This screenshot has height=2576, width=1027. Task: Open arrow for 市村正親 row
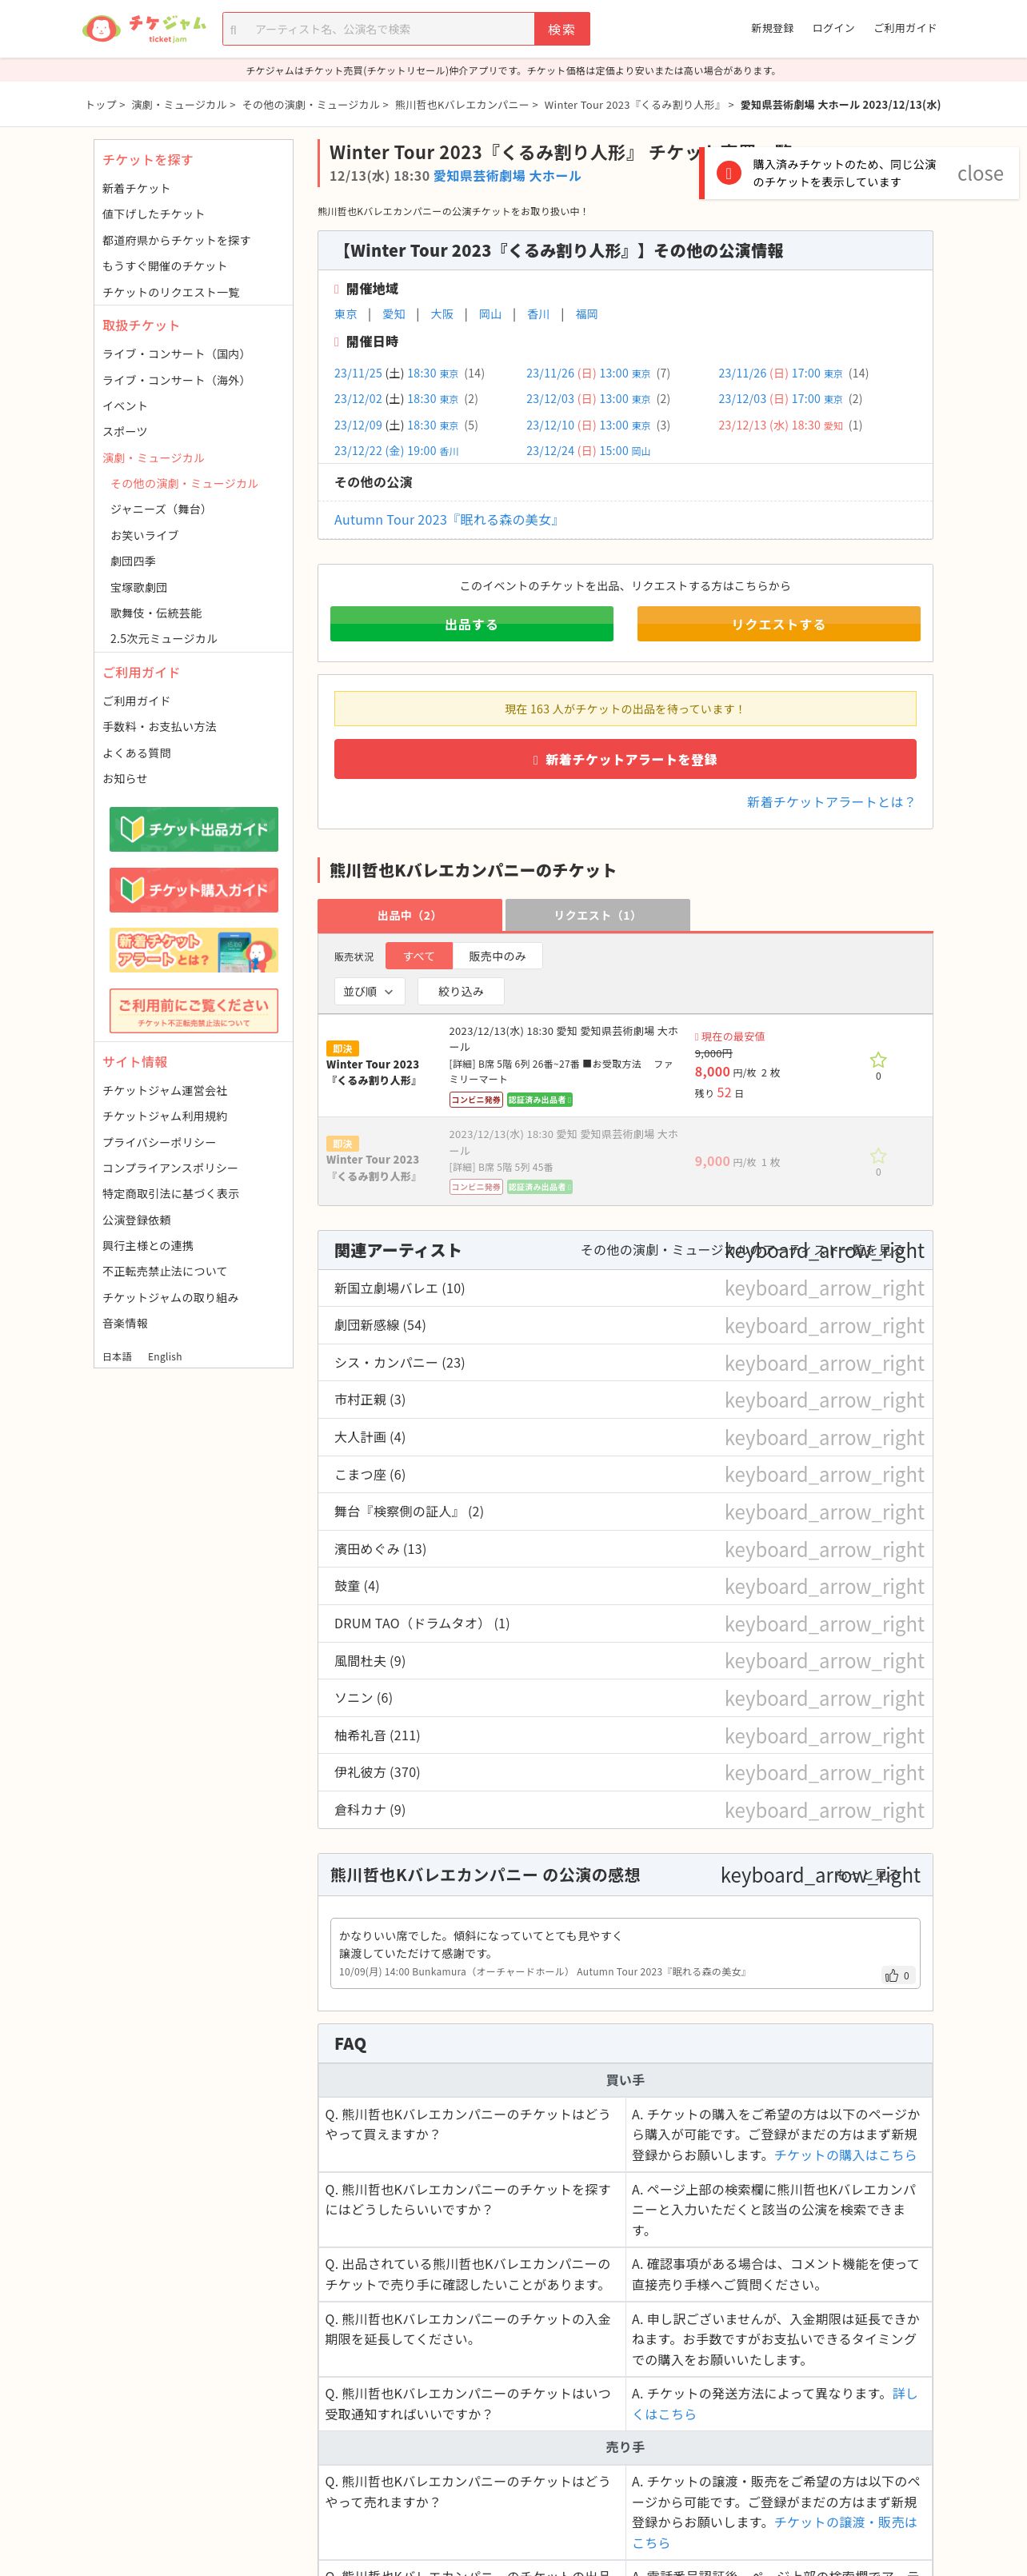click(x=824, y=1400)
